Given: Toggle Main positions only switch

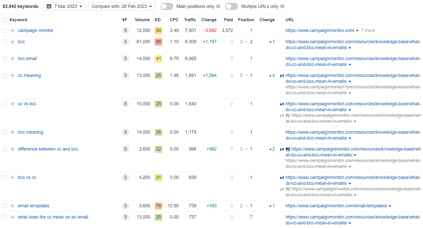Looking at the screenshot, I should (167, 6).
